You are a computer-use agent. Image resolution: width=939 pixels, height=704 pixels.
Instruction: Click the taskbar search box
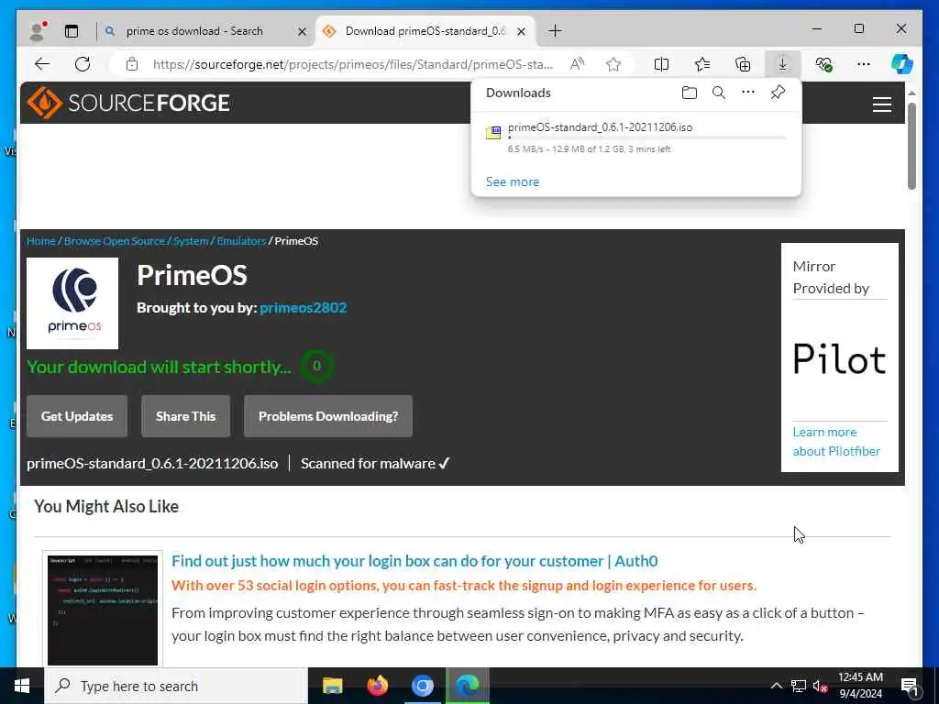coord(176,686)
